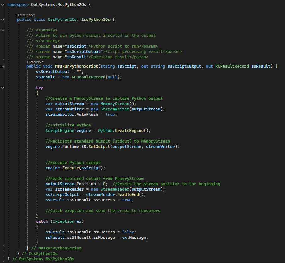Collapse the CssPython2Os class block
Screen dimensions: 285x263
point(3,20)
